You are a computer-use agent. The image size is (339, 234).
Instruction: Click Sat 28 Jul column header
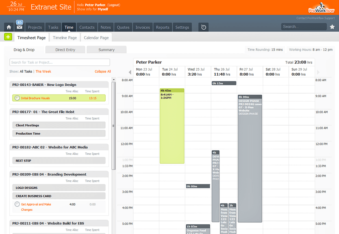click(276, 72)
